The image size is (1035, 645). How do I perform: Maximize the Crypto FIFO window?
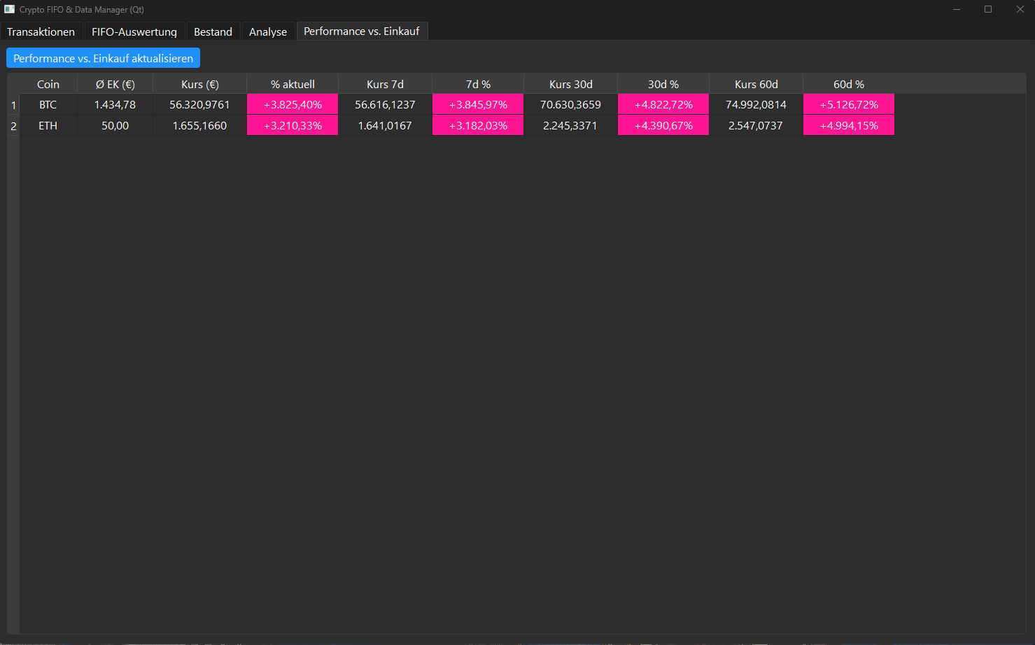987,9
